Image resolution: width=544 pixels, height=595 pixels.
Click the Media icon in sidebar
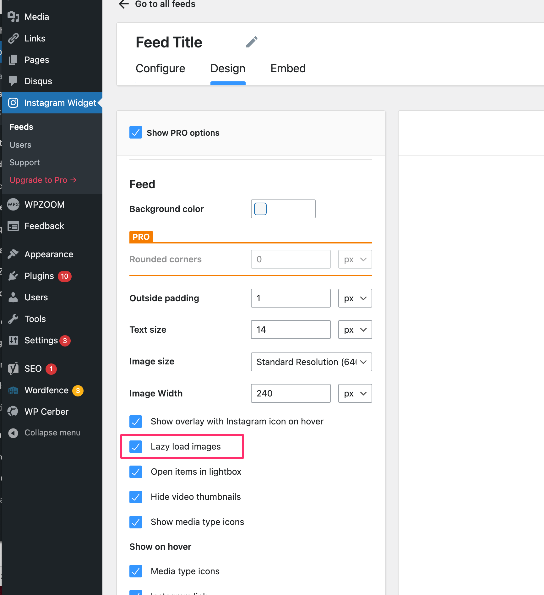pos(13,17)
